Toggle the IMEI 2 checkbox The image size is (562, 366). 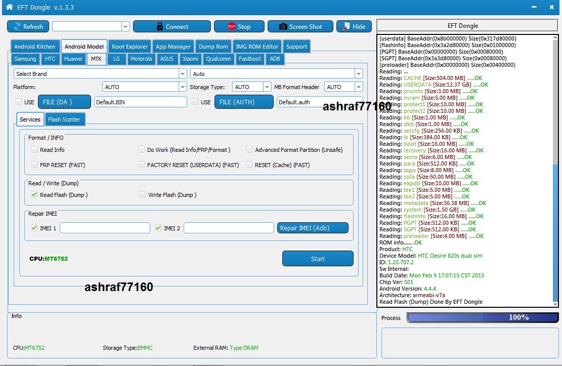point(158,227)
